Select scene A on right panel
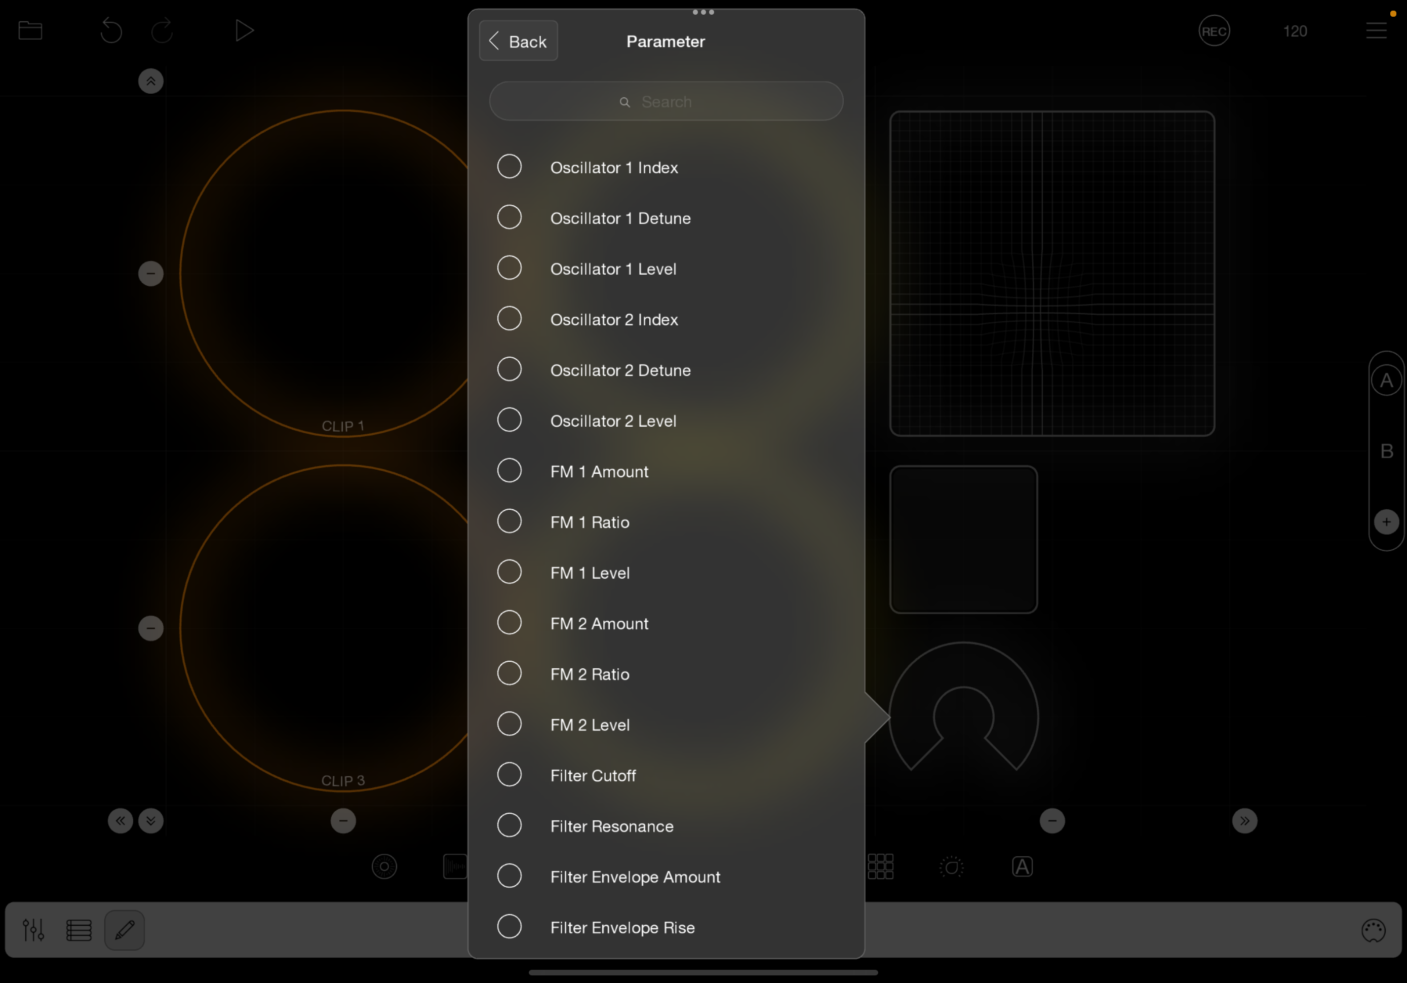This screenshot has height=983, width=1407. (x=1386, y=380)
